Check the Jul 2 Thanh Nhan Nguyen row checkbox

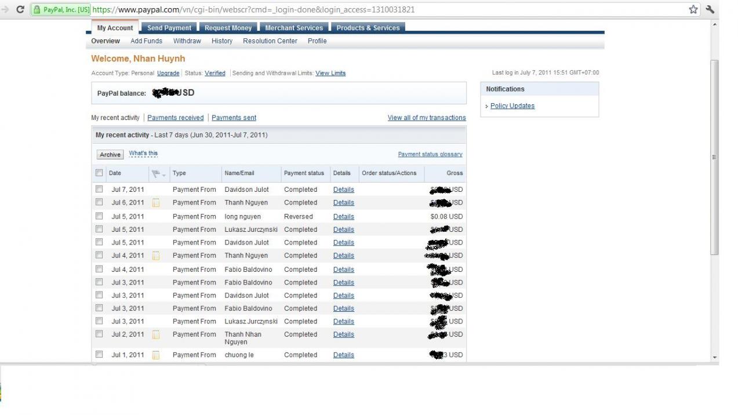pyautogui.click(x=99, y=334)
